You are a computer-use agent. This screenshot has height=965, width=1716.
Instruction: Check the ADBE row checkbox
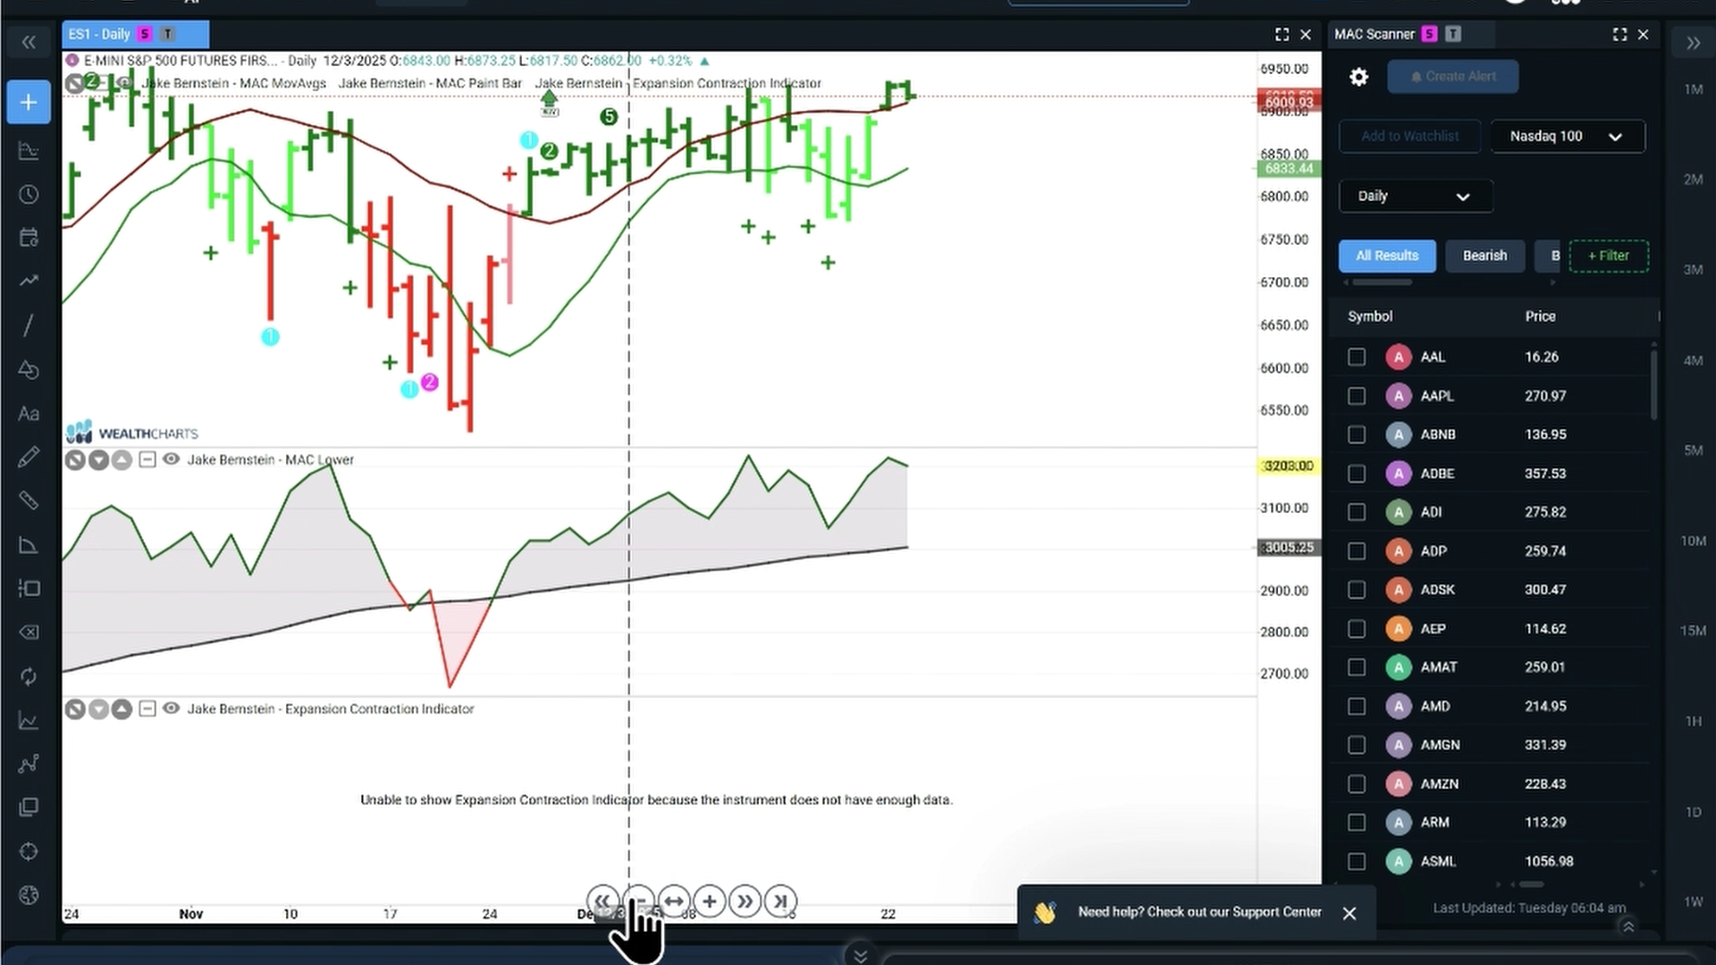click(1357, 474)
